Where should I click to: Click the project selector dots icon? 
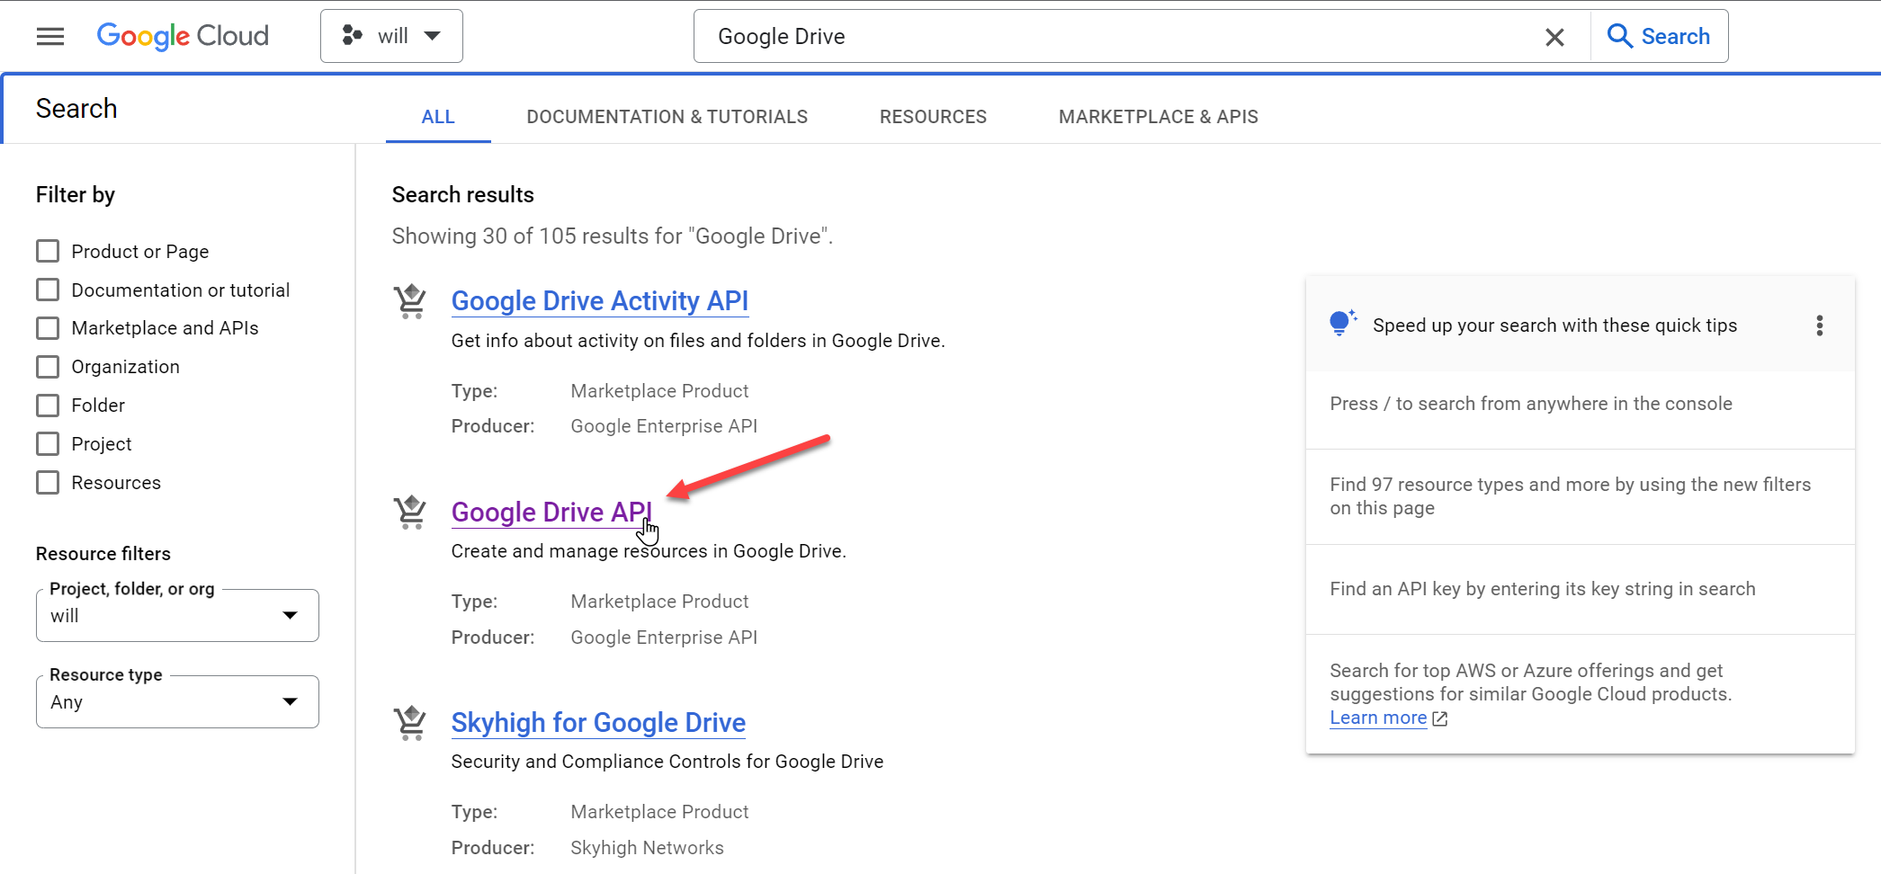[352, 36]
